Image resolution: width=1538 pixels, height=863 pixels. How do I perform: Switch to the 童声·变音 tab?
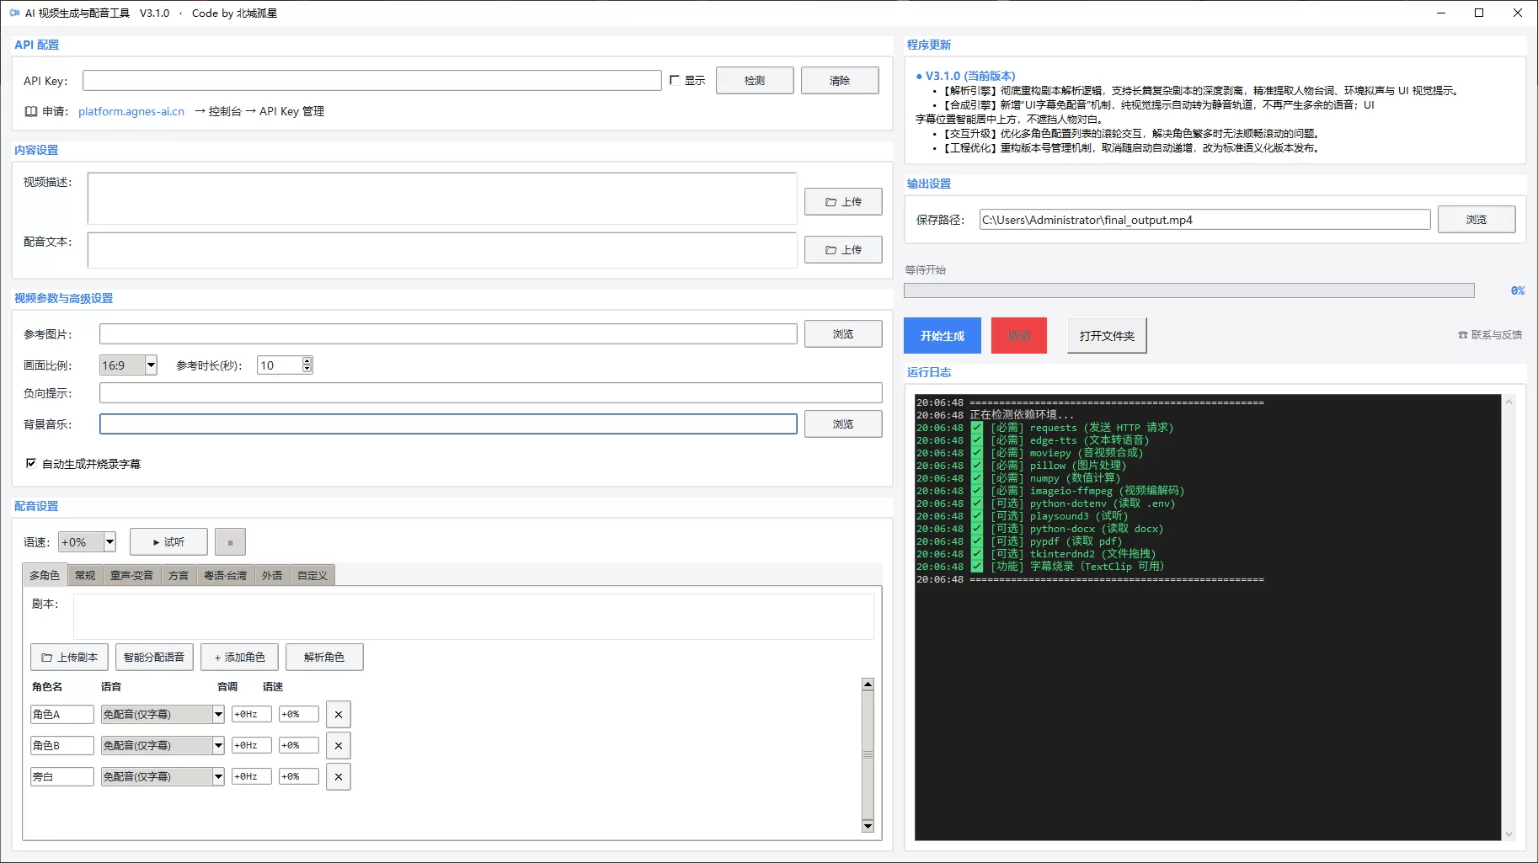point(131,576)
